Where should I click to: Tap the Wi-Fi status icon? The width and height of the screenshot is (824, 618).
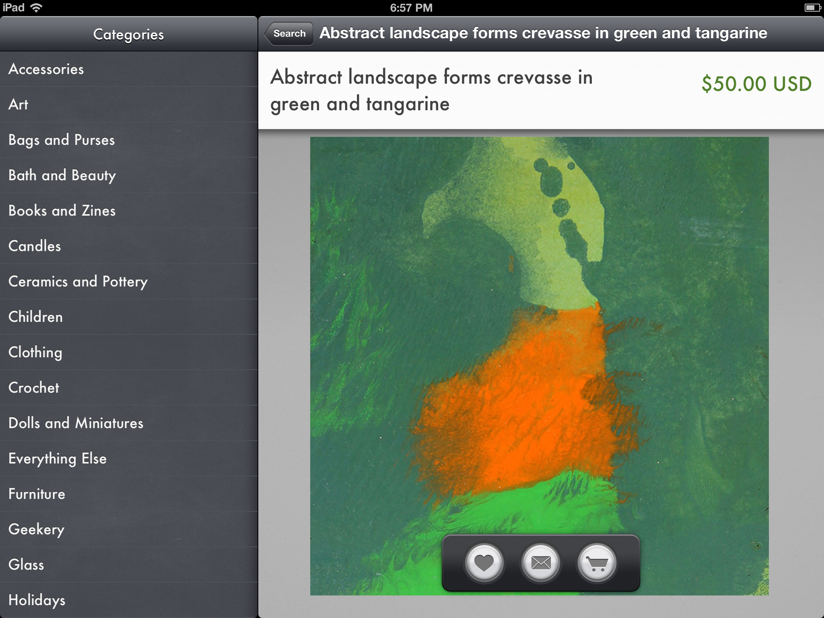(x=37, y=8)
